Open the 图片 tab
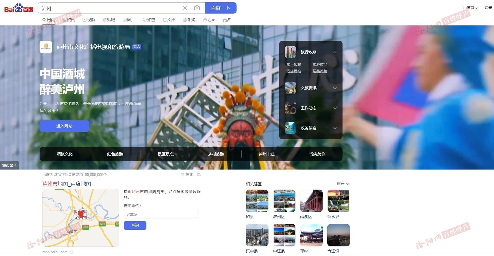This screenshot has height=256, width=494. [129, 20]
